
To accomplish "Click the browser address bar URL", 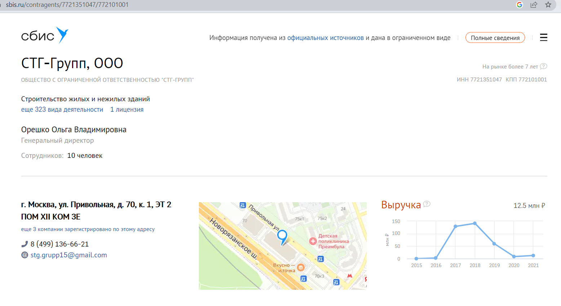I will tap(67, 5).
